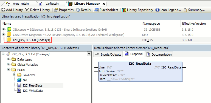Expand the 3SLicense library row
Image resolution: width=211 pixels, height=103 pixels.
pos(3,29)
